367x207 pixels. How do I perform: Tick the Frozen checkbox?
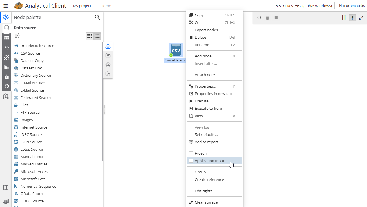click(x=191, y=153)
